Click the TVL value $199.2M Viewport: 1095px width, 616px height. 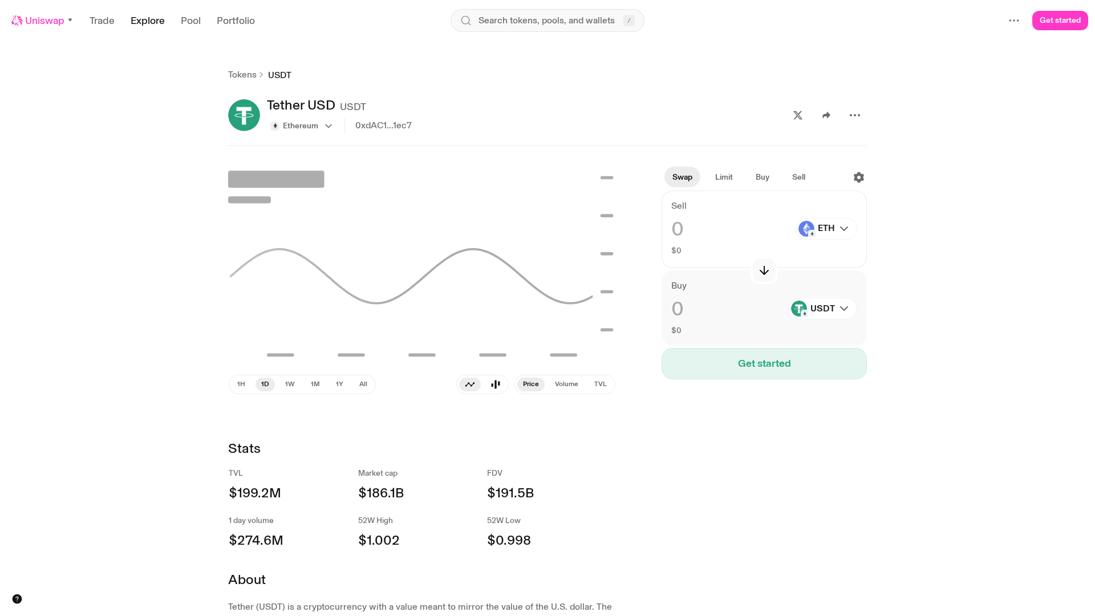pyautogui.click(x=255, y=493)
